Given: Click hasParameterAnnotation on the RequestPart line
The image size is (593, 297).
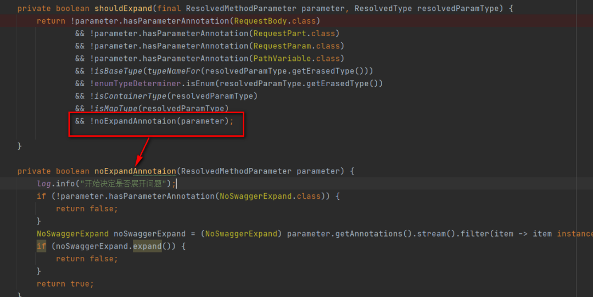Looking at the screenshot, I should (195, 33).
